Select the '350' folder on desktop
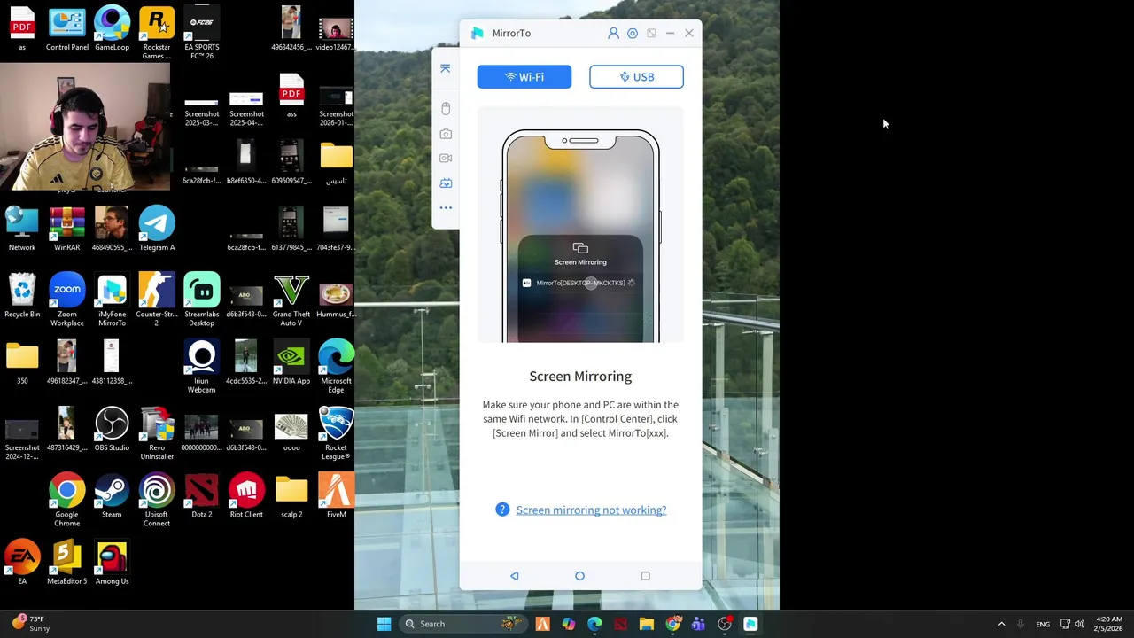This screenshot has width=1134, height=638. tap(22, 362)
